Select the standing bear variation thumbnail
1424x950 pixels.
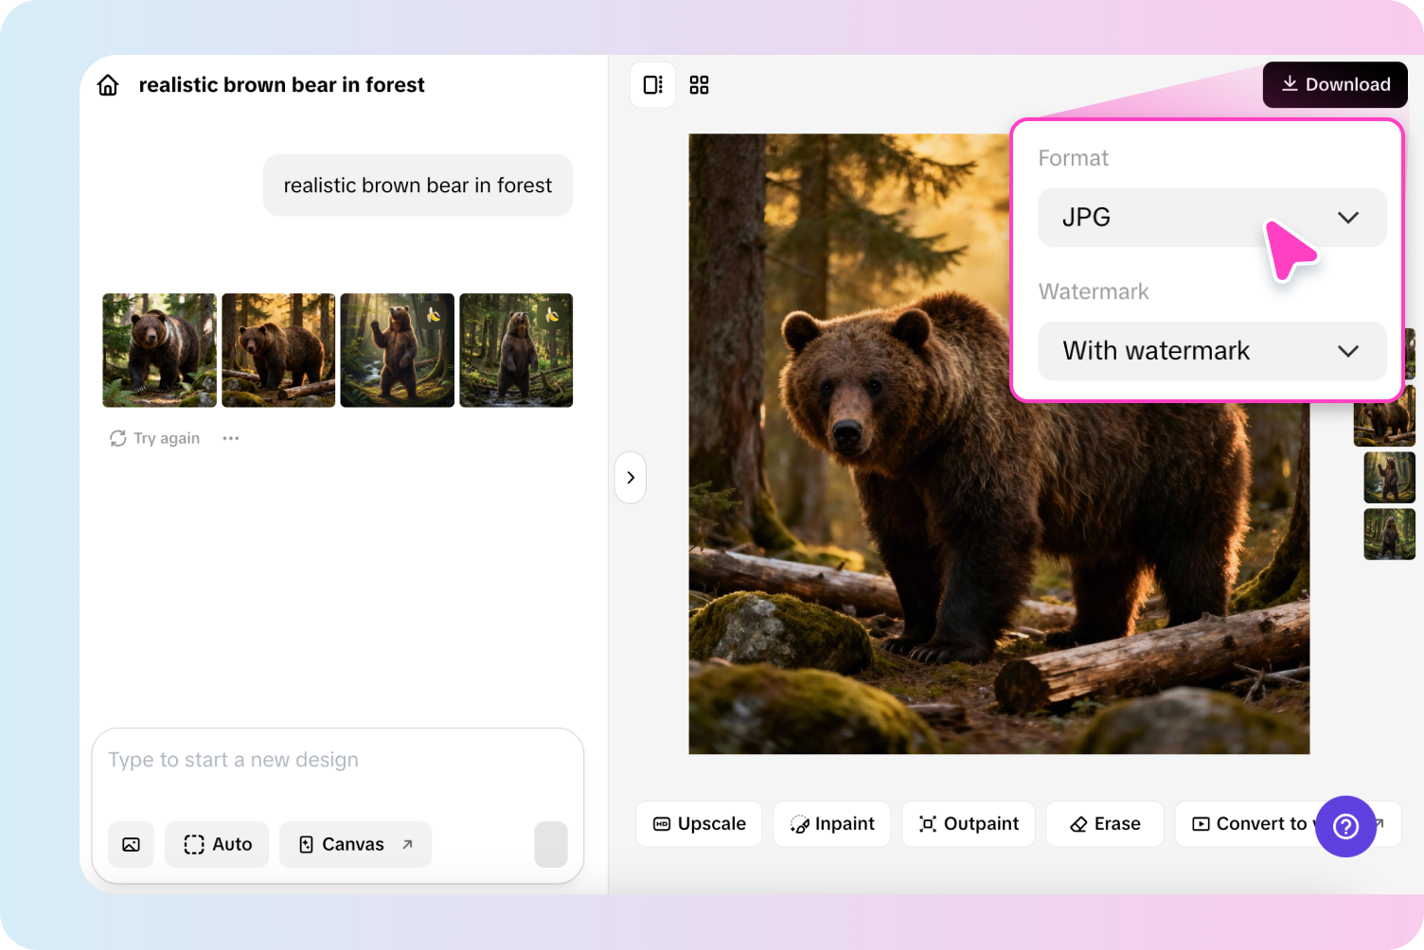tap(397, 350)
